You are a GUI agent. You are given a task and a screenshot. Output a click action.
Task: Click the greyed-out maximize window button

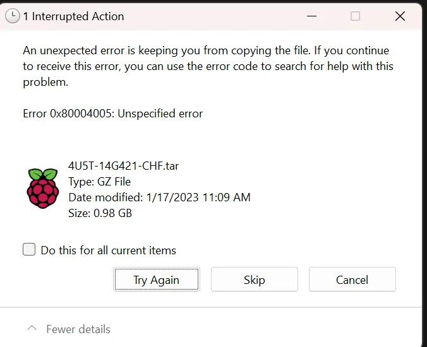click(x=355, y=16)
